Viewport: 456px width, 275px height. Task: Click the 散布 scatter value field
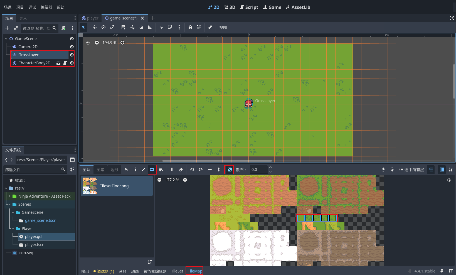(x=259, y=170)
